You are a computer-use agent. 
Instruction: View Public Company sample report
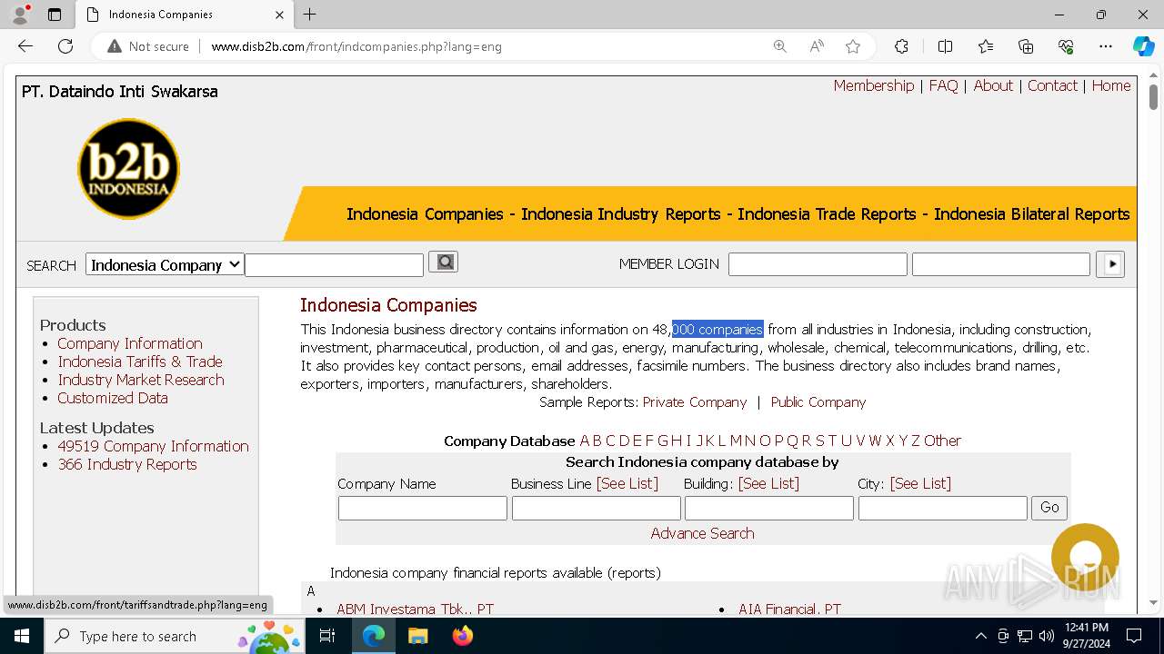pyautogui.click(x=818, y=401)
